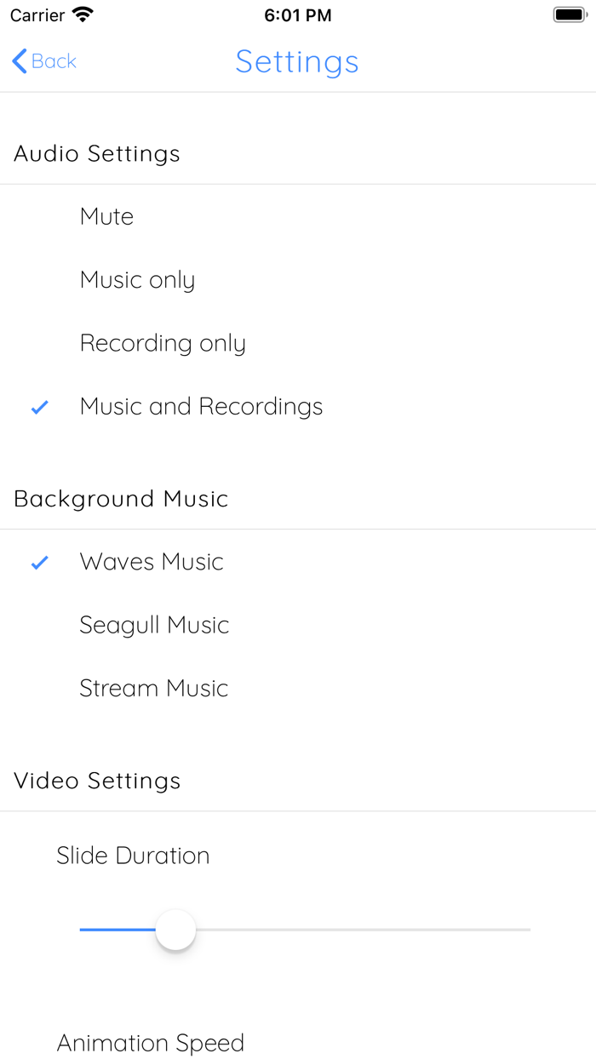Screen dimensions: 596x1059
Task: Tap the Video Settings section header
Action: tap(97, 781)
